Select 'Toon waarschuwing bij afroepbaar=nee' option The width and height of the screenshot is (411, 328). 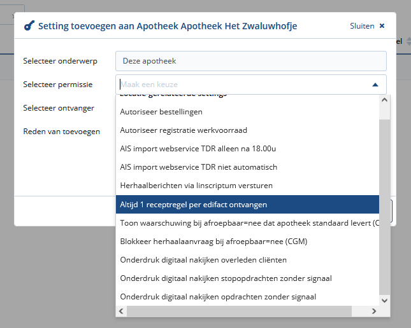click(249, 223)
